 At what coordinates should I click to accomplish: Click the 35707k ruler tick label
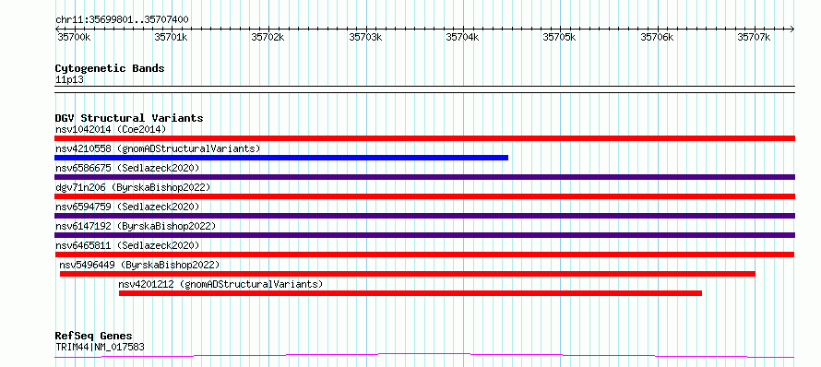point(754,37)
